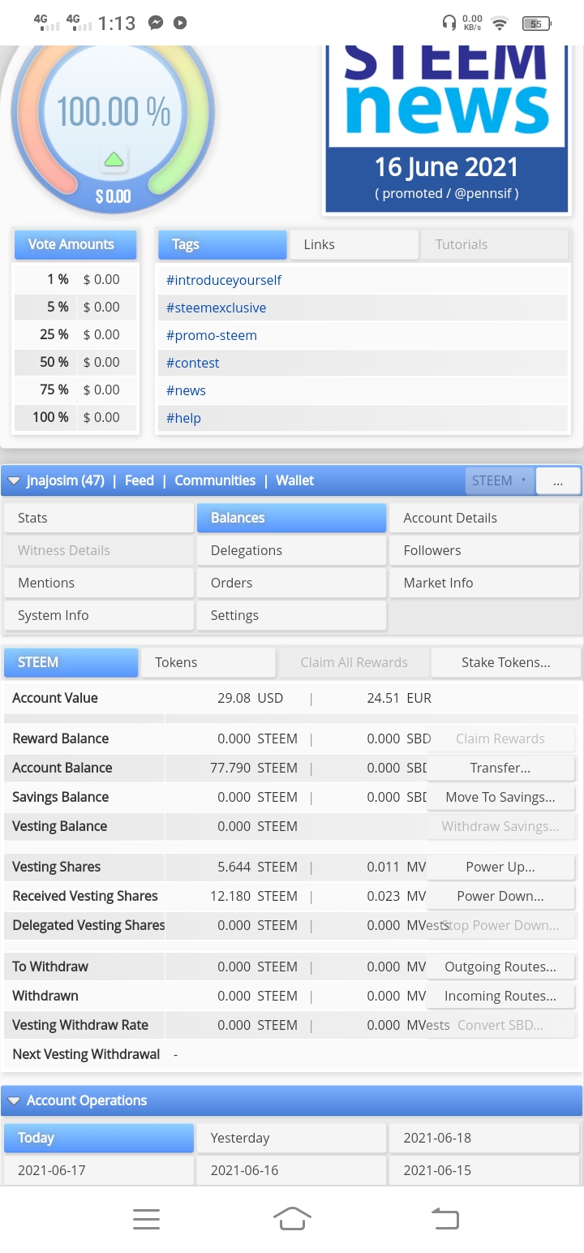Tap the battery indicator in status bar
This screenshot has height=1253, width=584.
click(536, 24)
